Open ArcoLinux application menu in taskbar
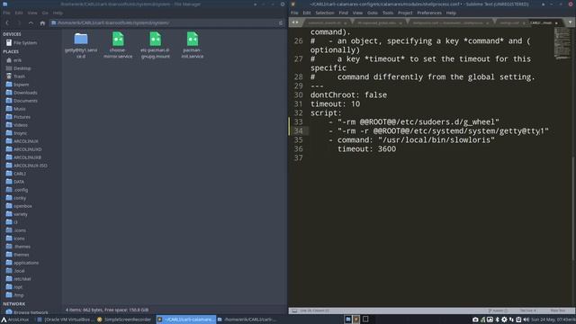Viewport: 576px width, 324px height. click(x=15, y=319)
